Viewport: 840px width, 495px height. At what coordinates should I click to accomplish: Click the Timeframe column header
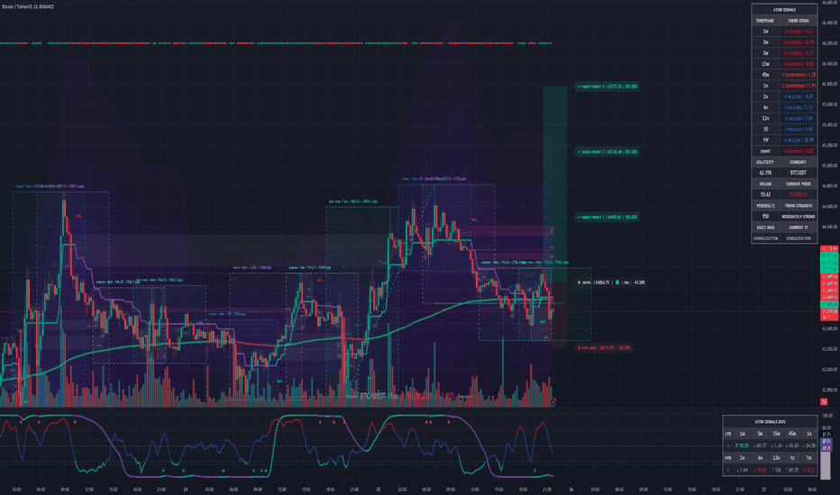(x=765, y=21)
